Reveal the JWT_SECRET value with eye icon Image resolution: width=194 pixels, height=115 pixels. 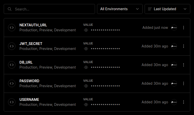click(x=86, y=49)
